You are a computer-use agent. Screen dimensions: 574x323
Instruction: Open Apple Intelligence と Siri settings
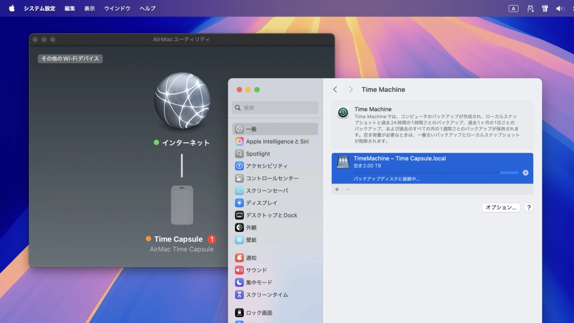point(277,141)
